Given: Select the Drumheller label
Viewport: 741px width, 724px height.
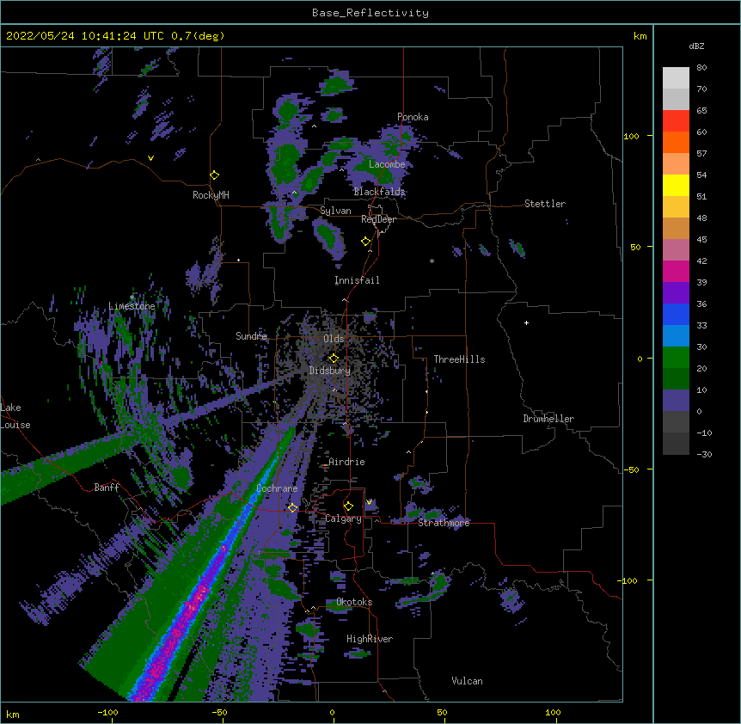Looking at the screenshot, I should coord(548,419).
